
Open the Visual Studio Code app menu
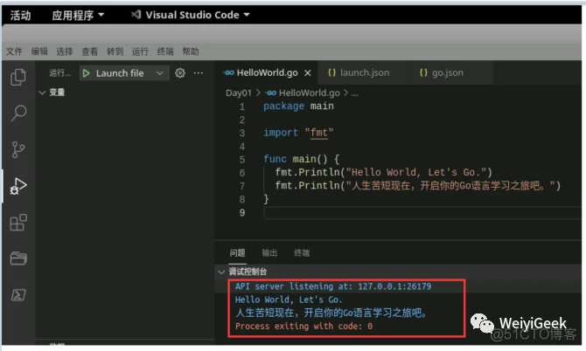(190, 15)
